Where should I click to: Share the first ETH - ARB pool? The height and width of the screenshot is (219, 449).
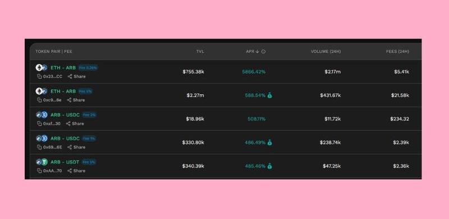(76, 76)
